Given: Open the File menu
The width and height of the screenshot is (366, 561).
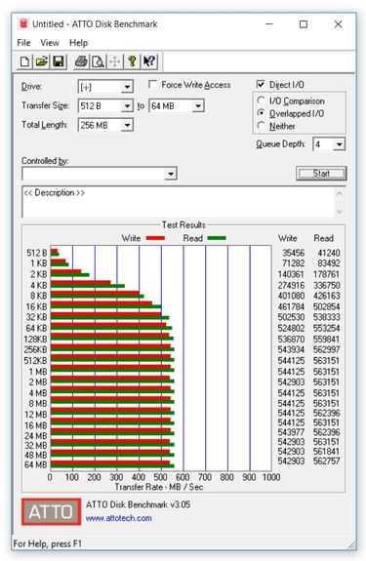Looking at the screenshot, I should (x=23, y=43).
